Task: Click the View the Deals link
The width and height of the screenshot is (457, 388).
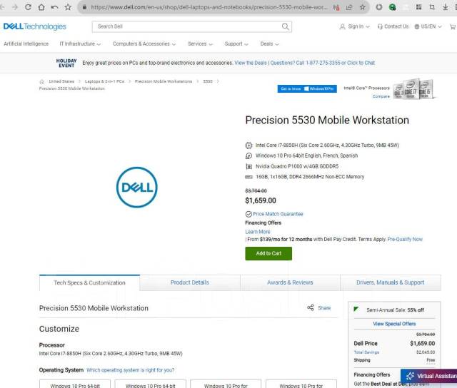Action: (251, 63)
